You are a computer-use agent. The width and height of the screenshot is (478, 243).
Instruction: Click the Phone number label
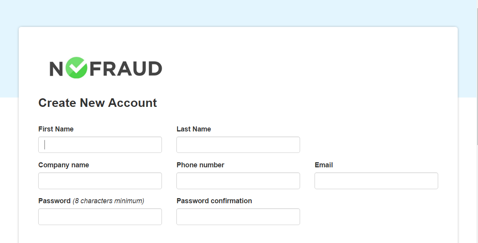point(200,165)
